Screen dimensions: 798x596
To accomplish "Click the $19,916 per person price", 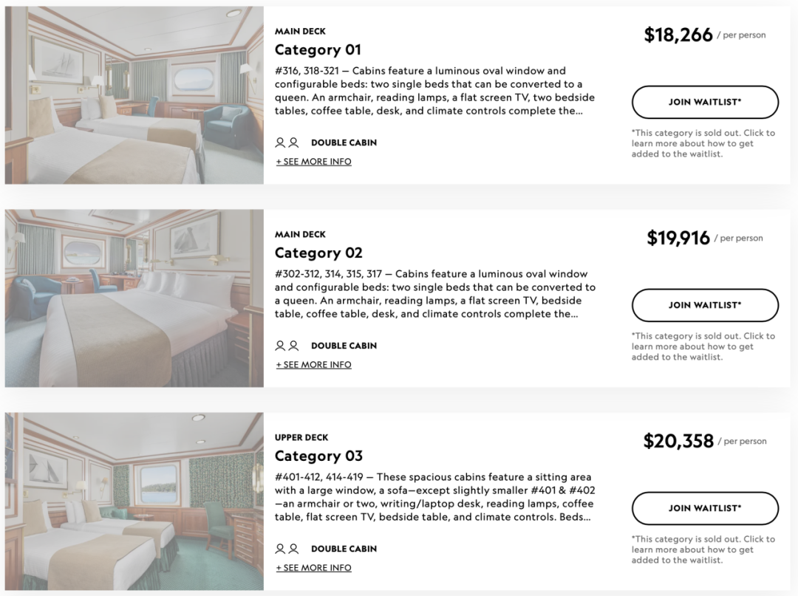I will tap(704, 238).
